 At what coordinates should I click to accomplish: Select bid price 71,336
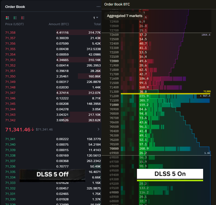pos(10,166)
